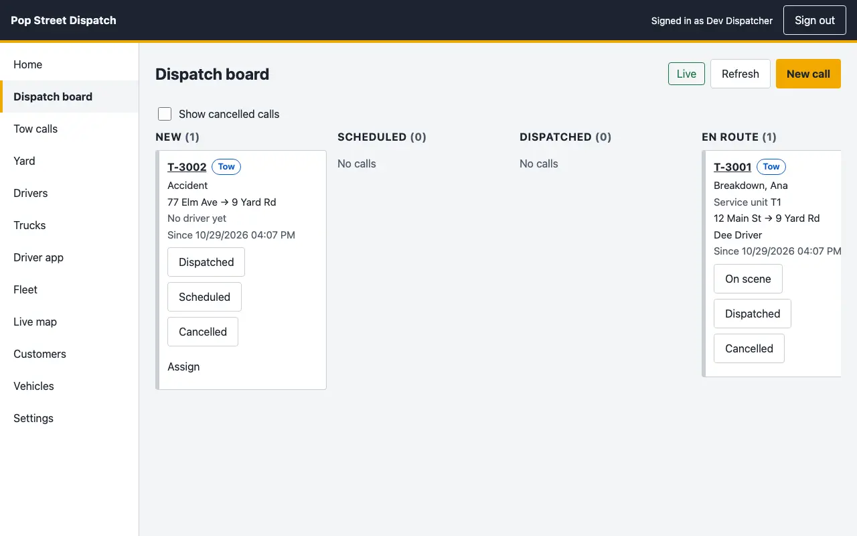This screenshot has width=857, height=536.
Task: Set T-3002 to Scheduled
Action: pos(204,297)
